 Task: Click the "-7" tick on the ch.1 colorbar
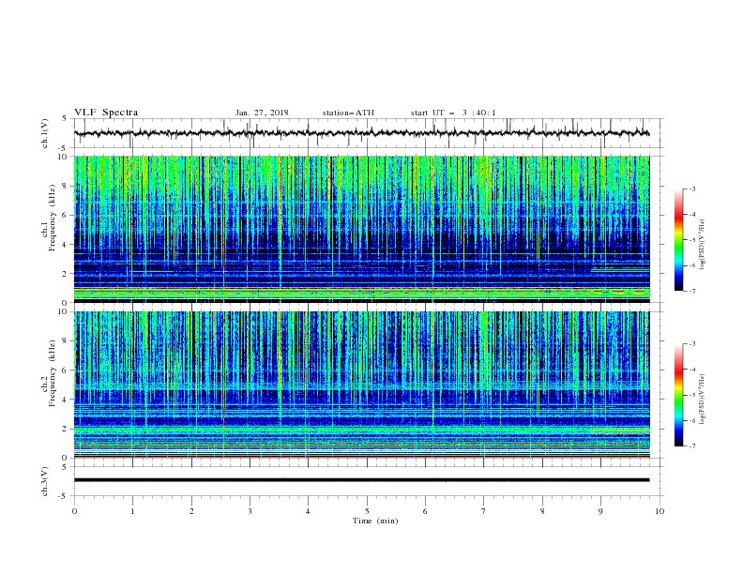point(691,291)
